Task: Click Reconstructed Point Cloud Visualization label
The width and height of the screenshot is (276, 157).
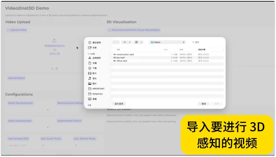Action: tap(134, 30)
